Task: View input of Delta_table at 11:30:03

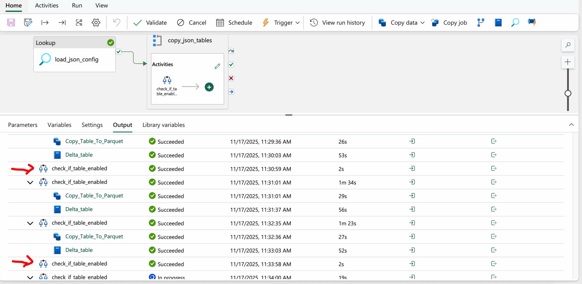Action: pyautogui.click(x=412, y=155)
